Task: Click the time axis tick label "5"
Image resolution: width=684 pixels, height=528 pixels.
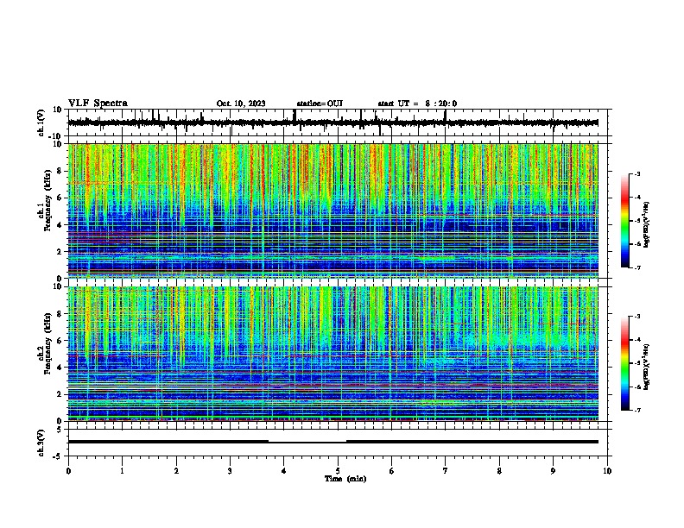Action: point(338,471)
